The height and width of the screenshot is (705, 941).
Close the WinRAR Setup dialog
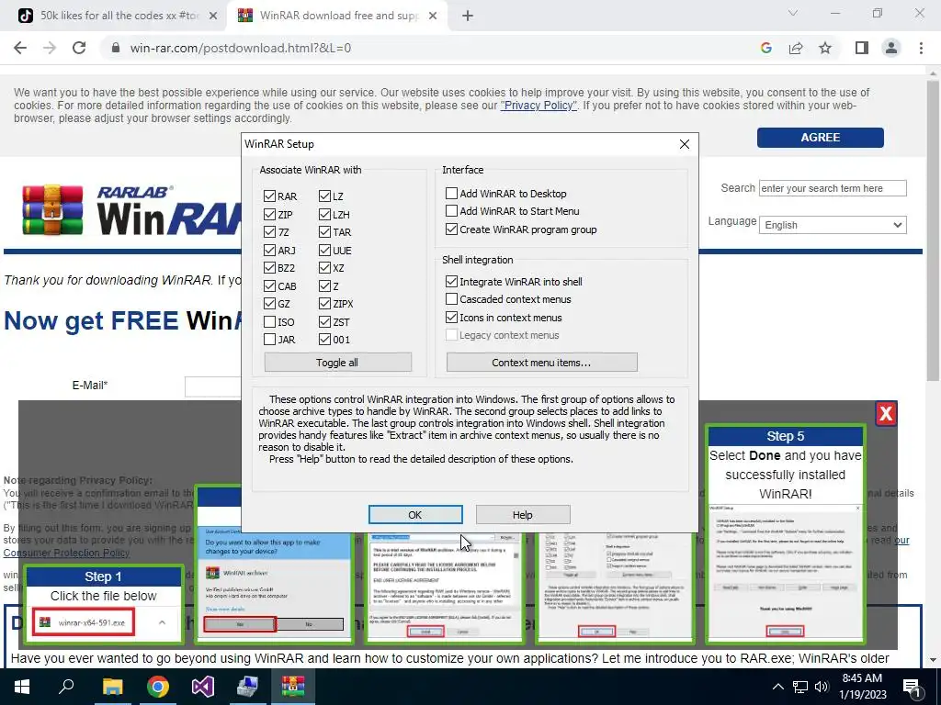tap(684, 144)
